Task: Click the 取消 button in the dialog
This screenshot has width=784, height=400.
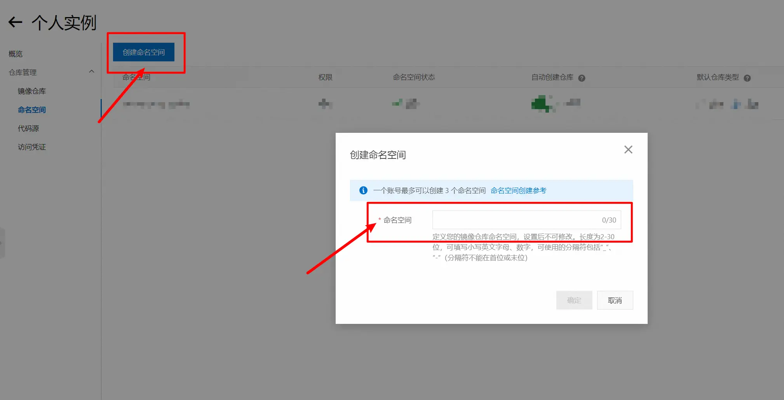Action: tap(615, 300)
